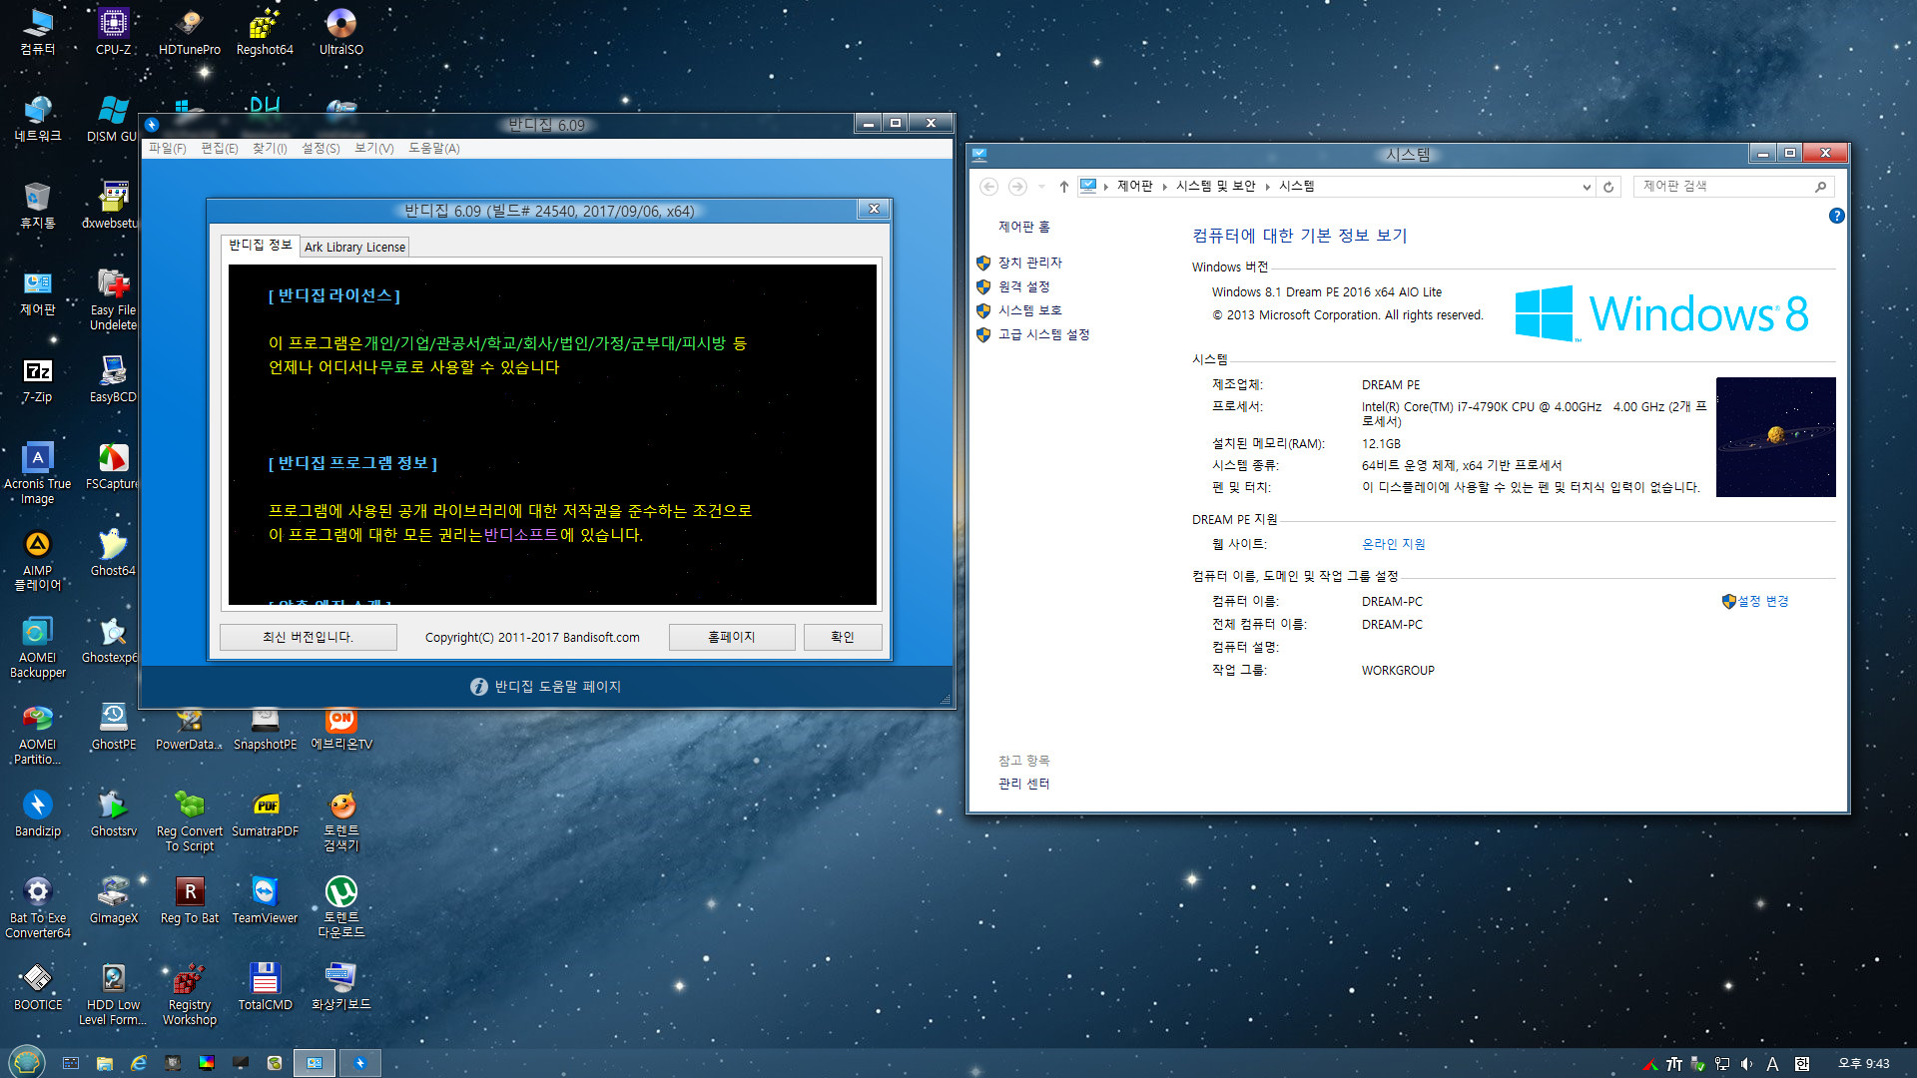Click the 온라인 지원 link
Image resolution: width=1917 pixels, height=1078 pixels.
point(1394,544)
